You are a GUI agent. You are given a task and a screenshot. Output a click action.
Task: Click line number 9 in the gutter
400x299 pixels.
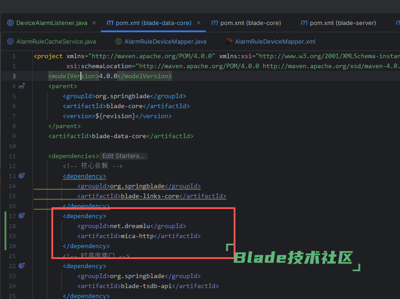click(14, 136)
